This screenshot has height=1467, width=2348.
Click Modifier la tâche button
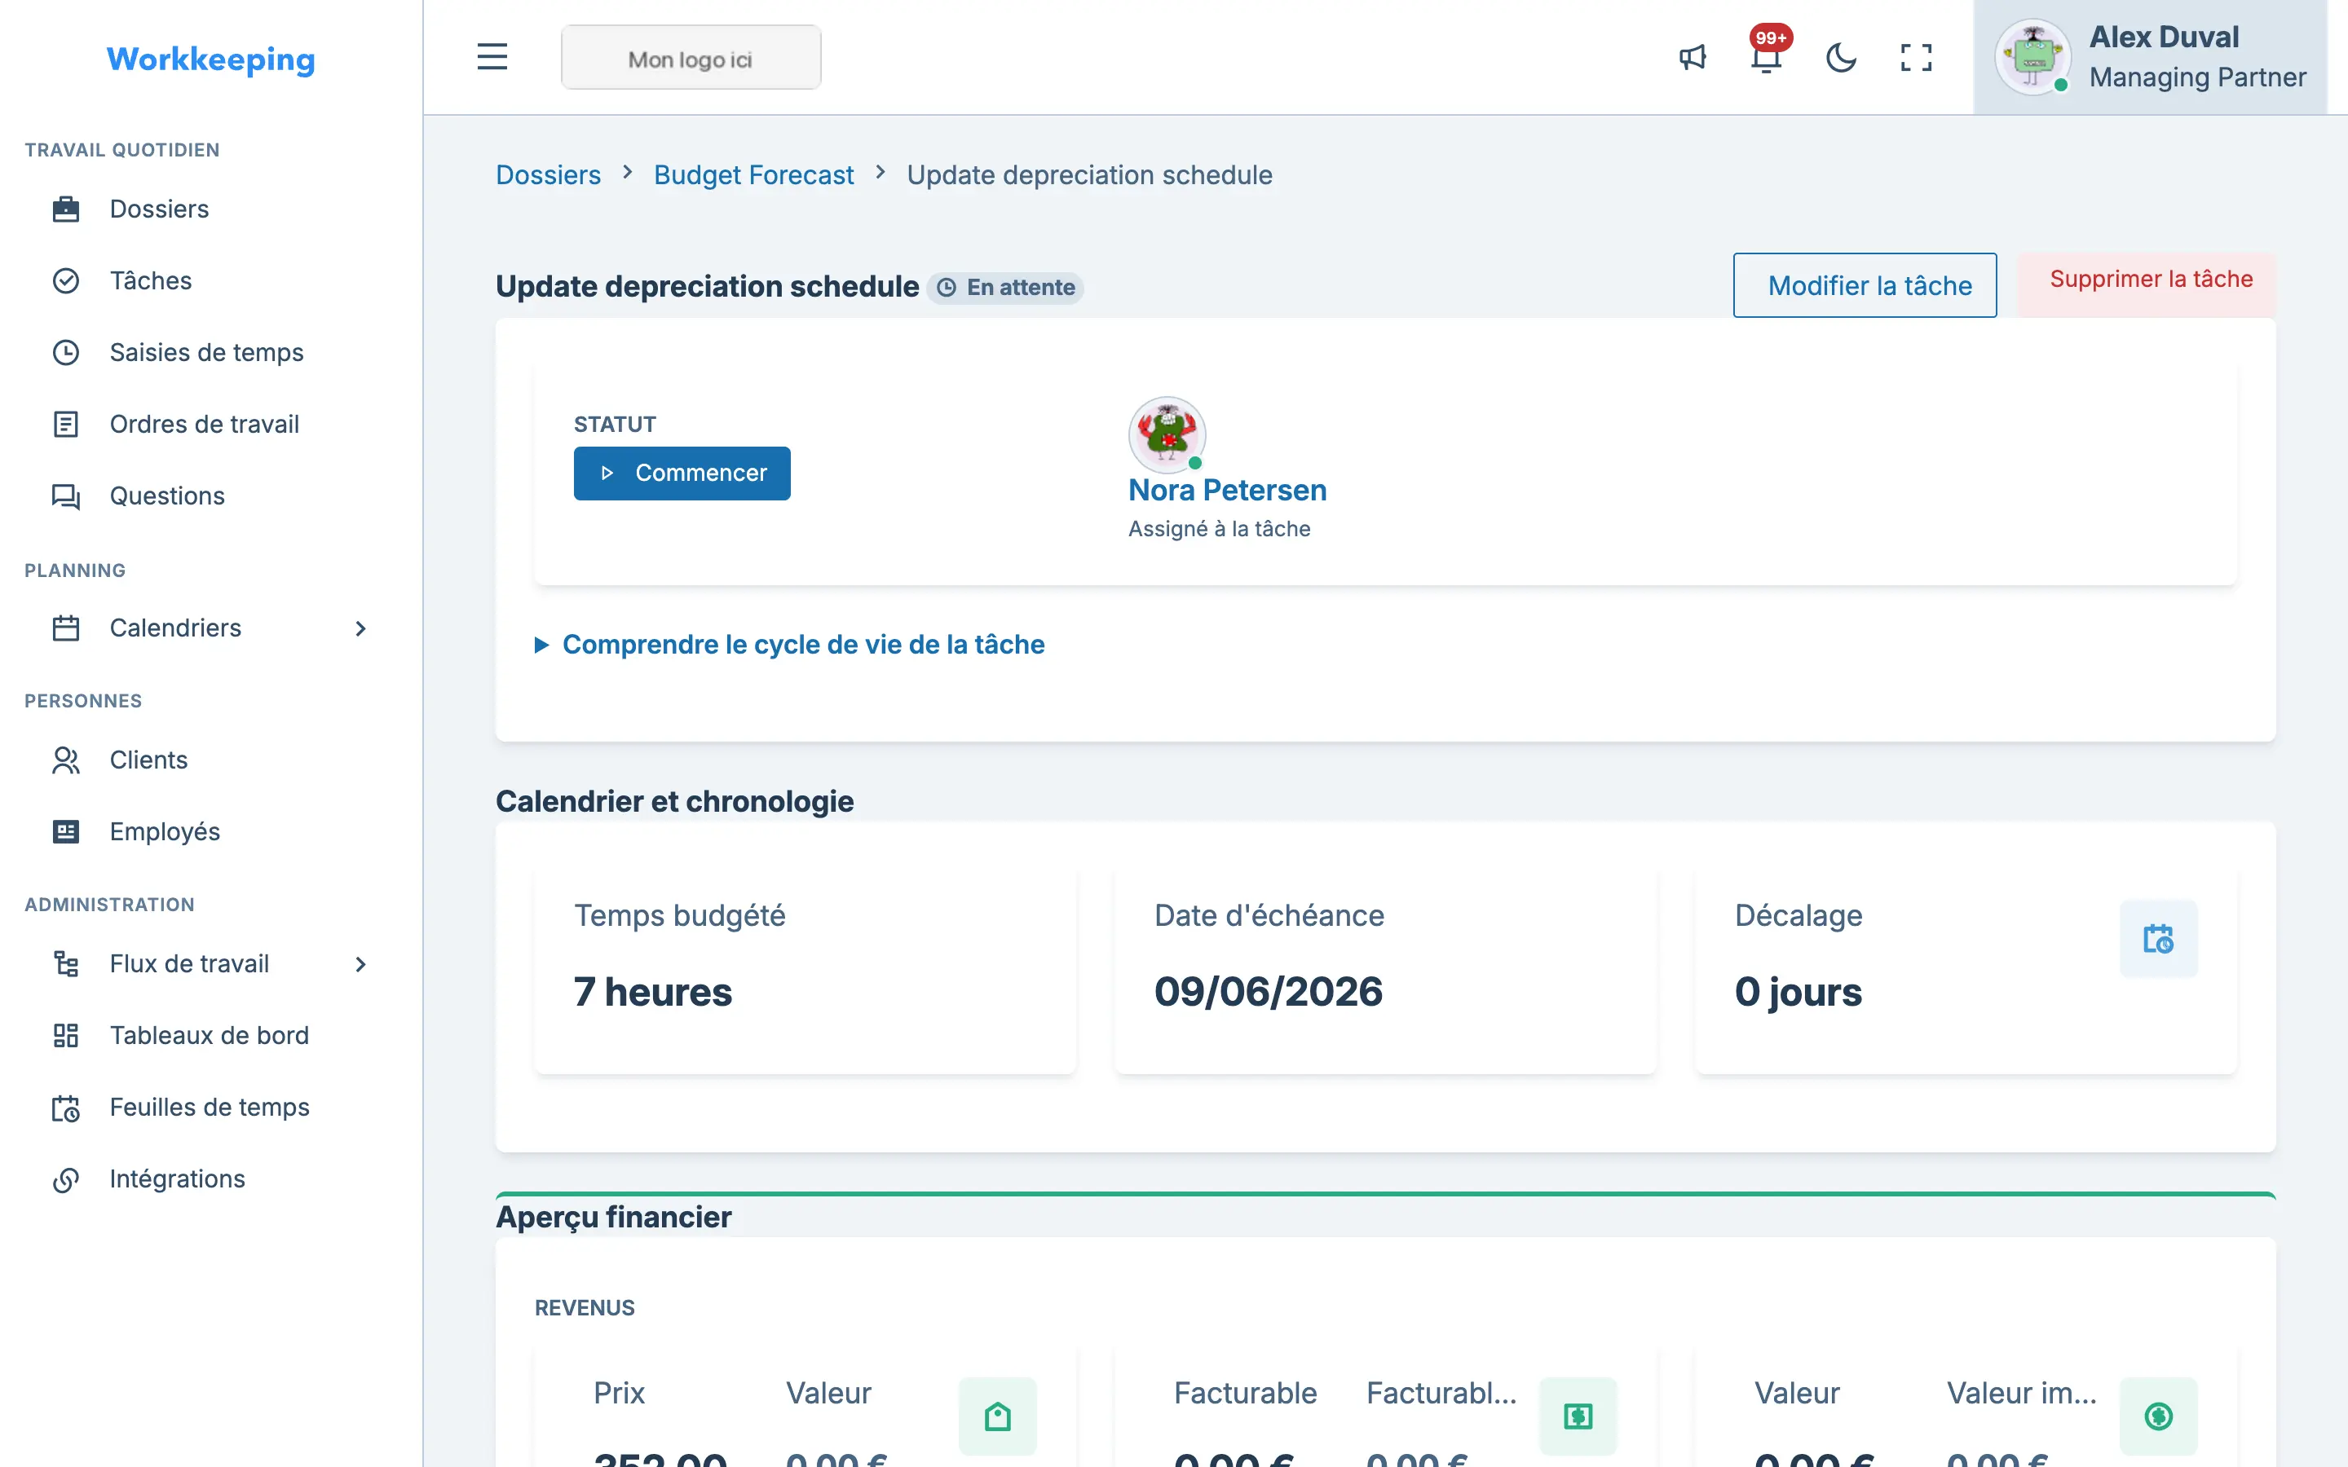click(1865, 285)
